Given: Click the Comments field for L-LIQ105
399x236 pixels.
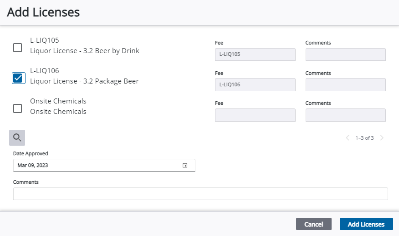Looking at the screenshot, I should (x=346, y=54).
